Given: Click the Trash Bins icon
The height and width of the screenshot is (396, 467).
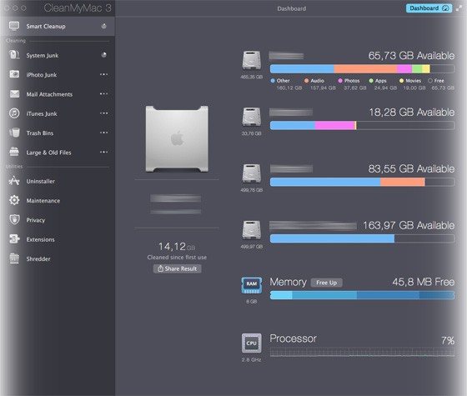Looking at the screenshot, I should click(x=14, y=133).
